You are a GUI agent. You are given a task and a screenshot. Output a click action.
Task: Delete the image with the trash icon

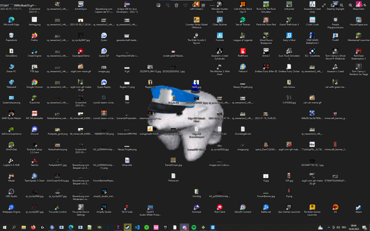coord(176,5)
